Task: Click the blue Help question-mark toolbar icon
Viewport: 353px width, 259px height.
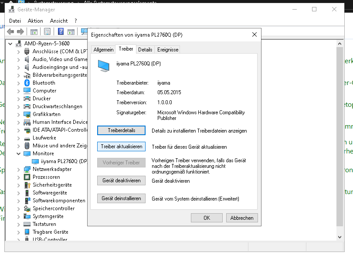Action: (x=61, y=31)
